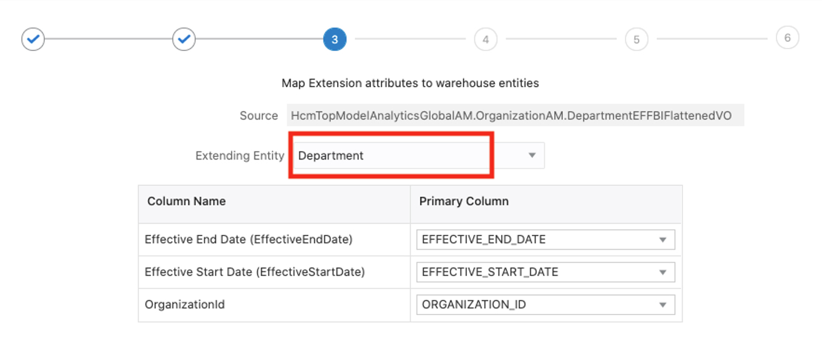Image resolution: width=822 pixels, height=350 pixels.
Task: Select the Effective End Date row label
Action: point(248,240)
